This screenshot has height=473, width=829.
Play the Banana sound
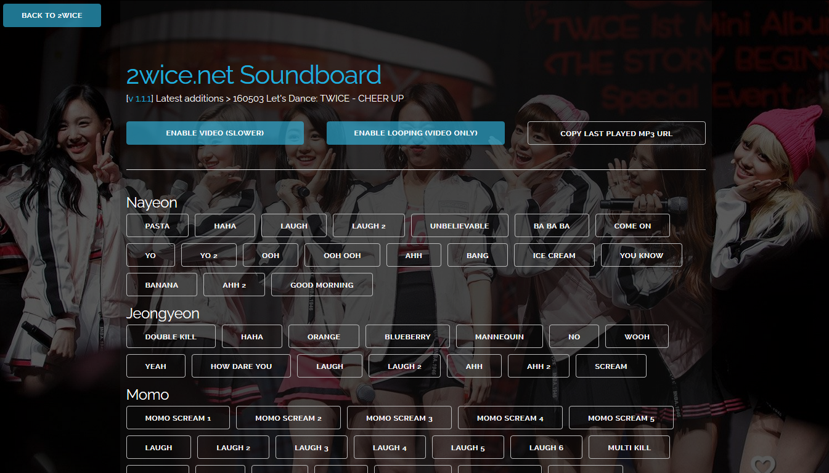coord(161,285)
